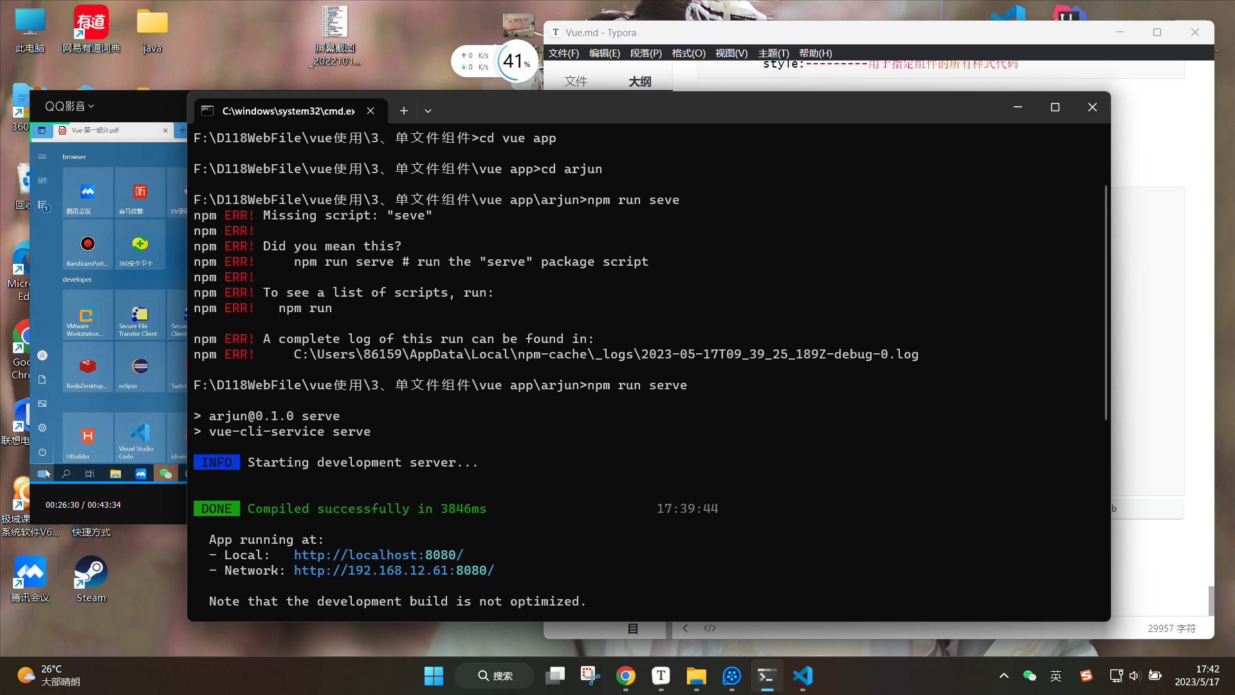The width and height of the screenshot is (1235, 695).
Task: Open the 192.168.12.61:8080 network link
Action: 394,570
